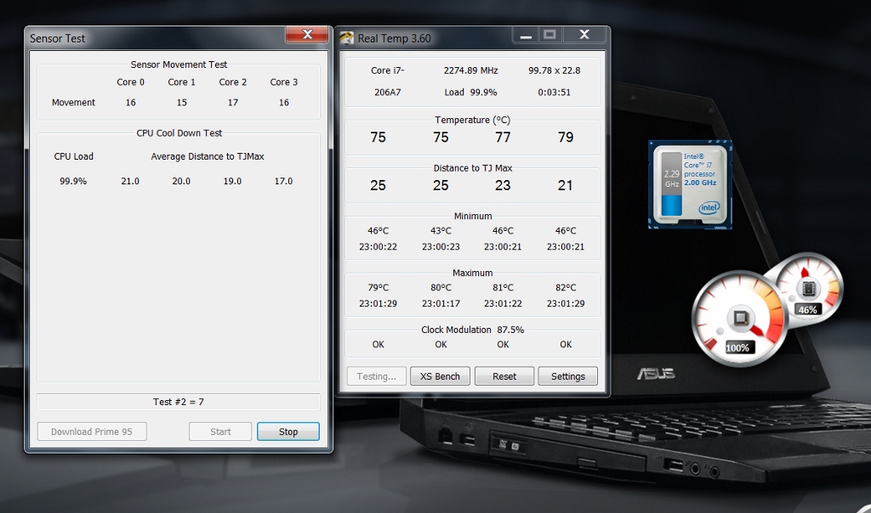The height and width of the screenshot is (513, 871).
Task: Click the "Temperature (°C)" heading
Action: point(473,120)
